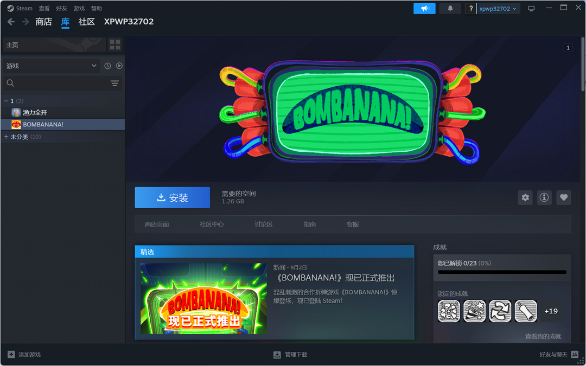Open the 讨论区 link
The image size is (586, 366).
coord(264,224)
